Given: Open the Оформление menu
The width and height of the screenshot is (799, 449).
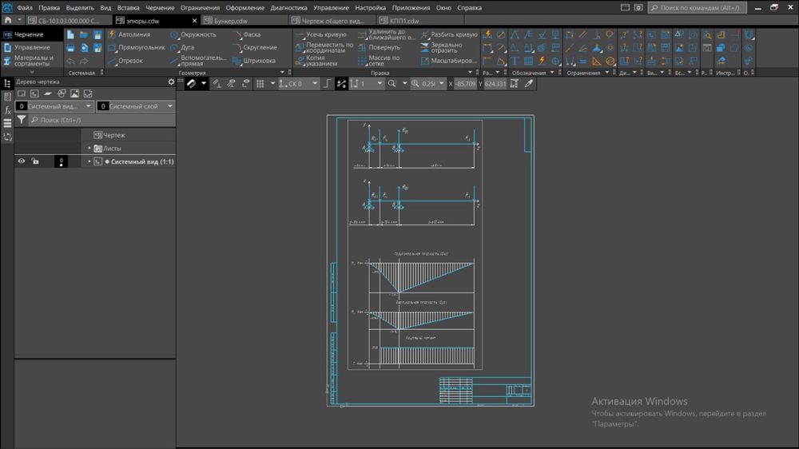Looking at the screenshot, I should pyautogui.click(x=244, y=7).
